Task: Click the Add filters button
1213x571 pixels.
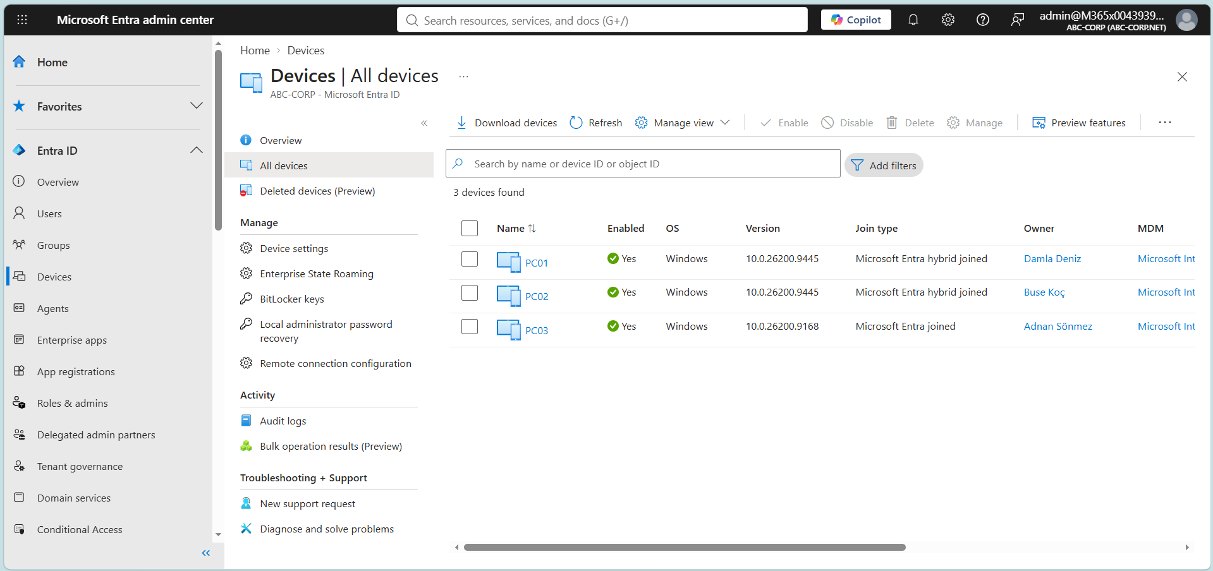Action: (884, 165)
